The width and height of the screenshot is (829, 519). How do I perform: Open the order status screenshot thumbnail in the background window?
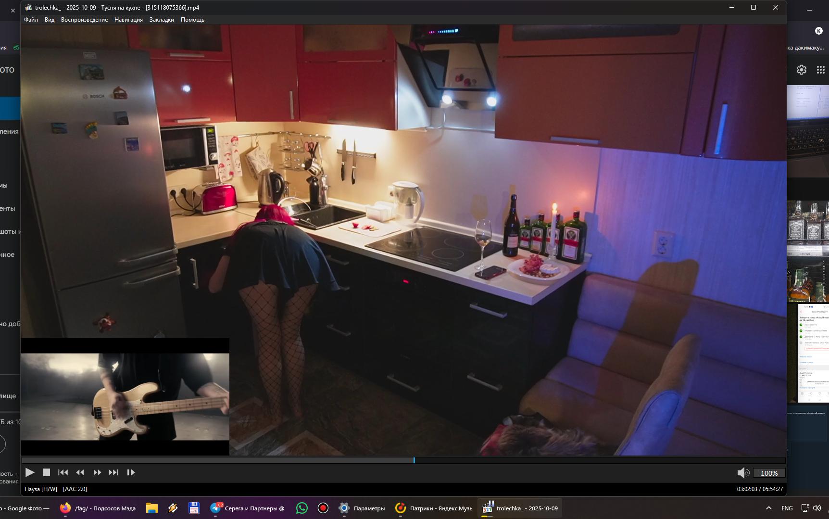(x=813, y=353)
